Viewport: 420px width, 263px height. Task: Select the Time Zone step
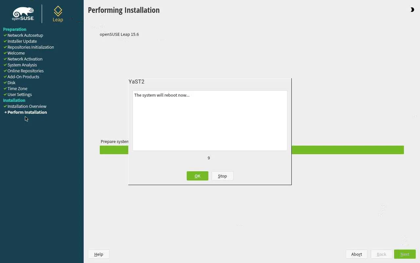(17, 88)
